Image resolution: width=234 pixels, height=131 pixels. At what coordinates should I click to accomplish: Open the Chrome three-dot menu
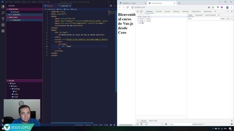tap(231, 7)
